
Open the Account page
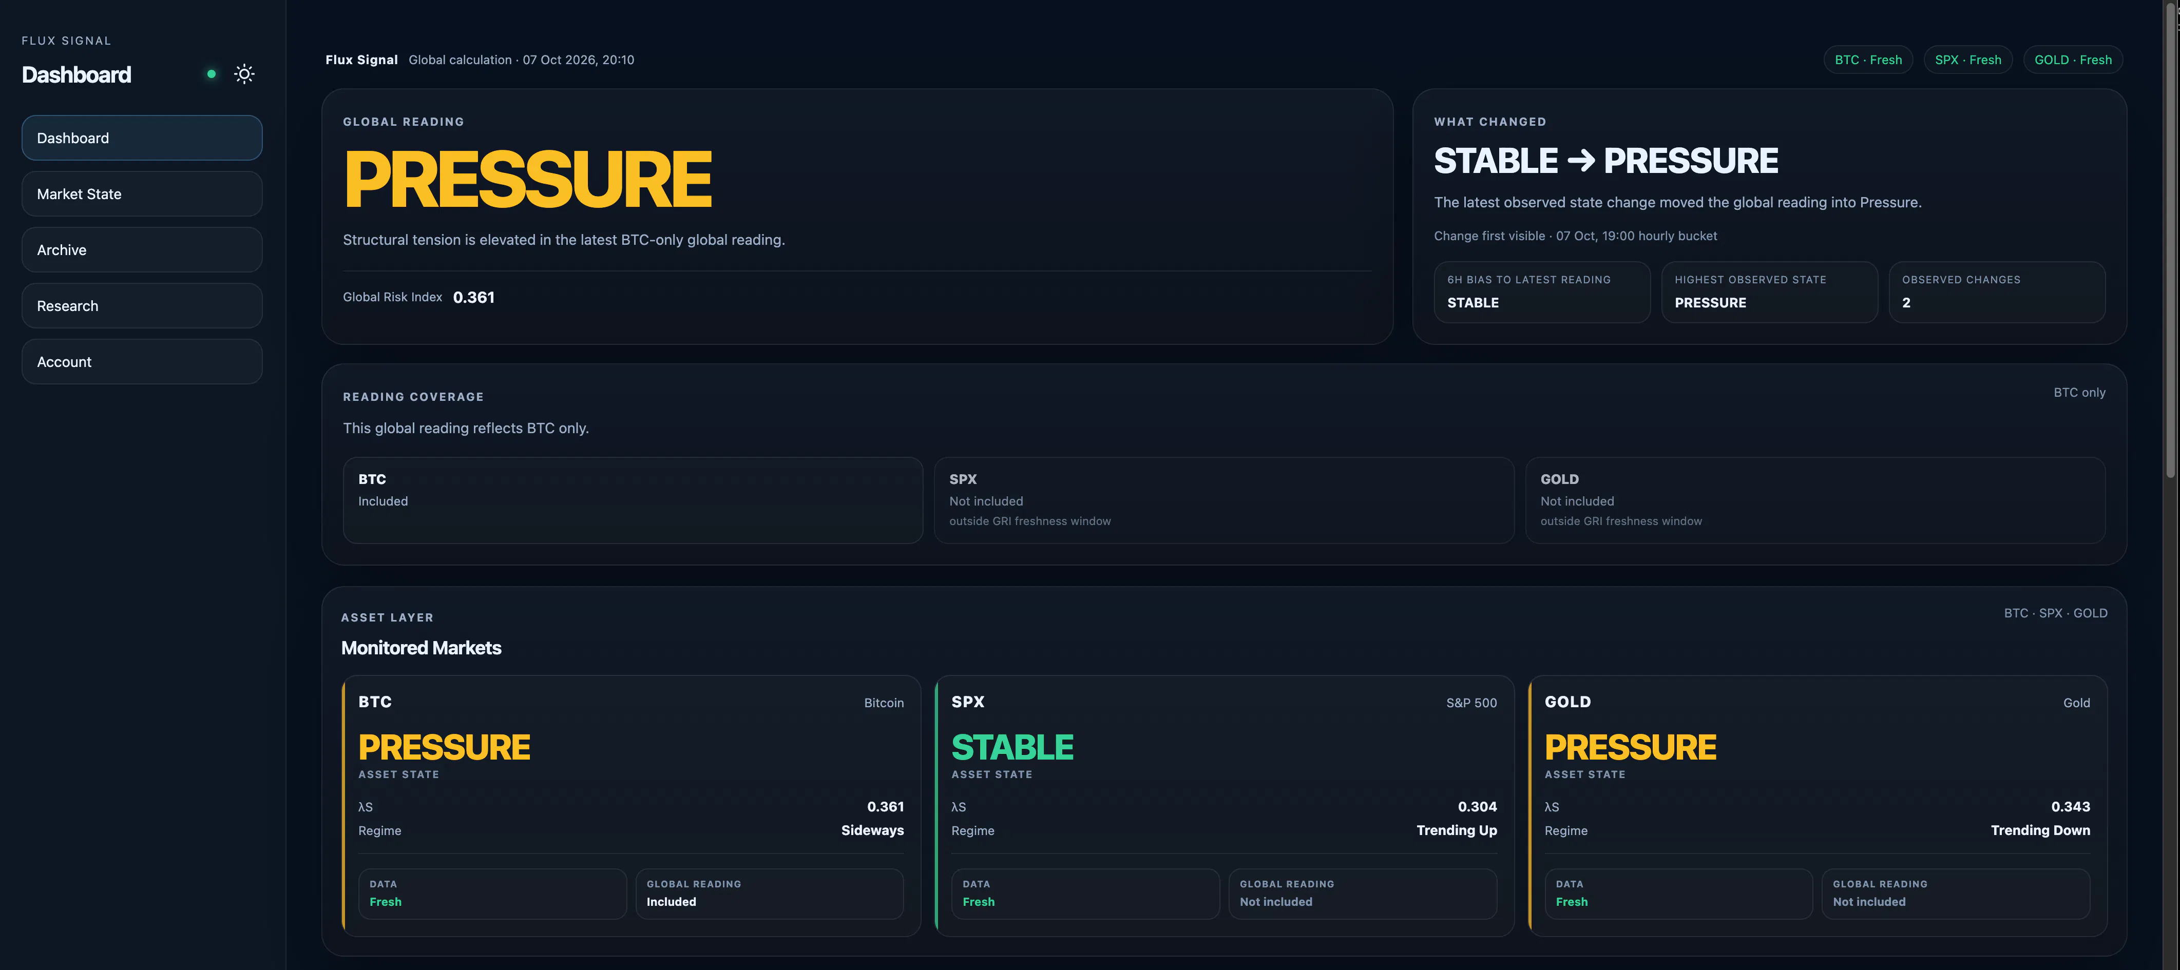click(x=142, y=361)
